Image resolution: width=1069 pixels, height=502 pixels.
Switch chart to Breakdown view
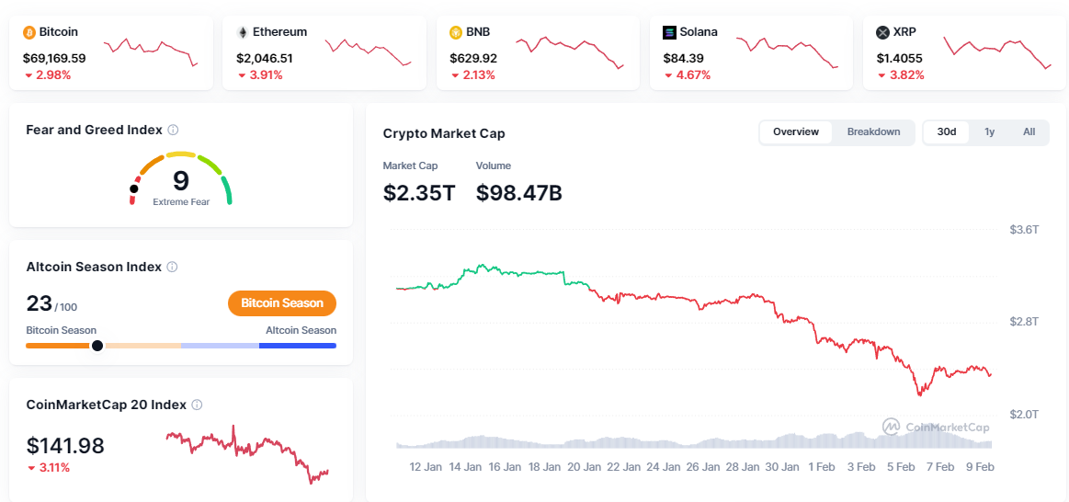(873, 132)
